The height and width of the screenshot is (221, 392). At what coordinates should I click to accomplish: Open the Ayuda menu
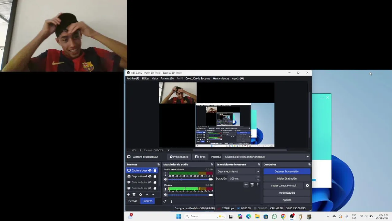click(x=238, y=78)
